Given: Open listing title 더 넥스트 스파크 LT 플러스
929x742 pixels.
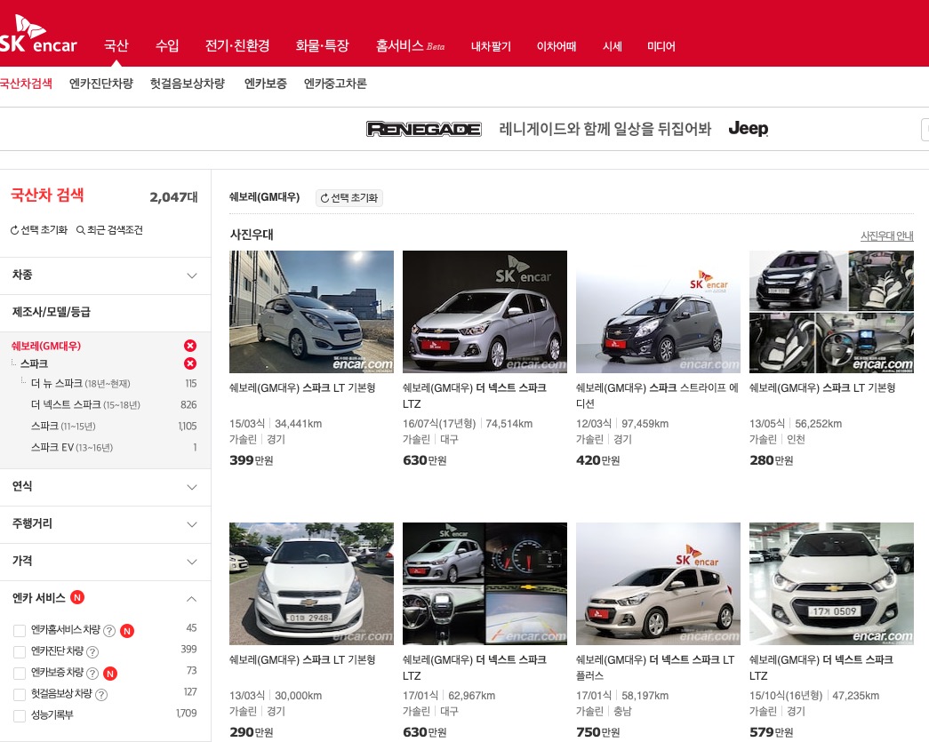Looking at the screenshot, I should pyautogui.click(x=655, y=667).
